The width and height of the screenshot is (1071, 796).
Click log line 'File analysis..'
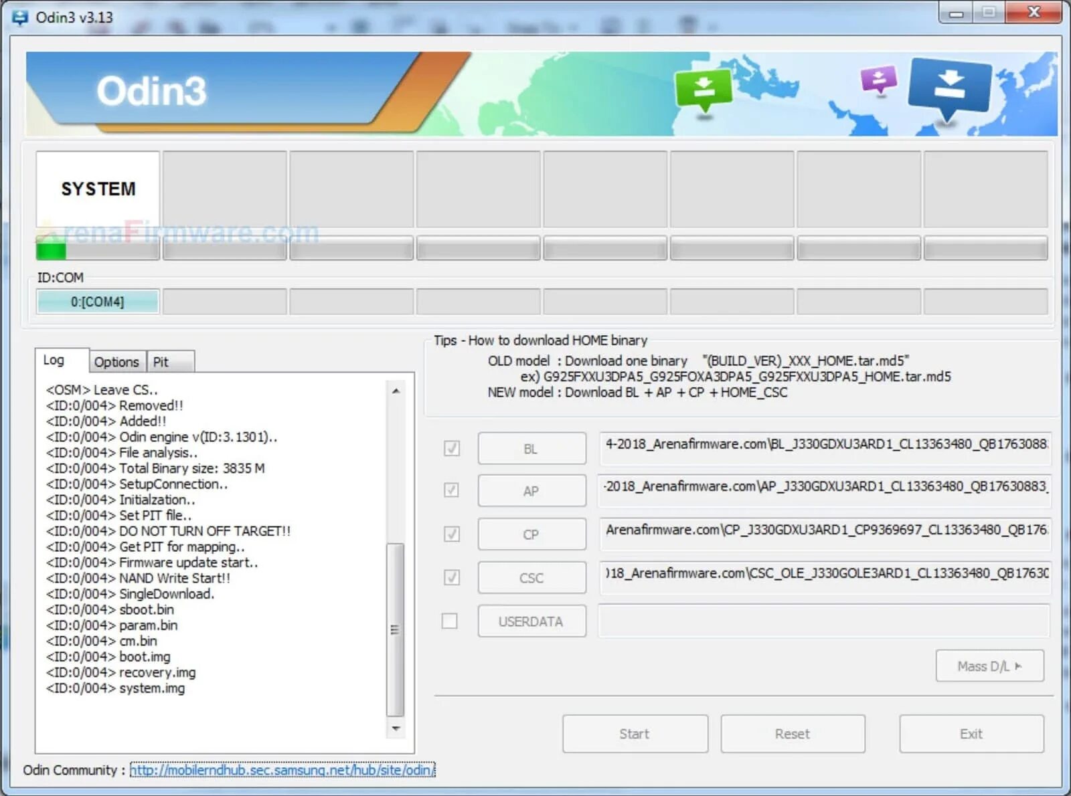pyautogui.click(x=122, y=452)
